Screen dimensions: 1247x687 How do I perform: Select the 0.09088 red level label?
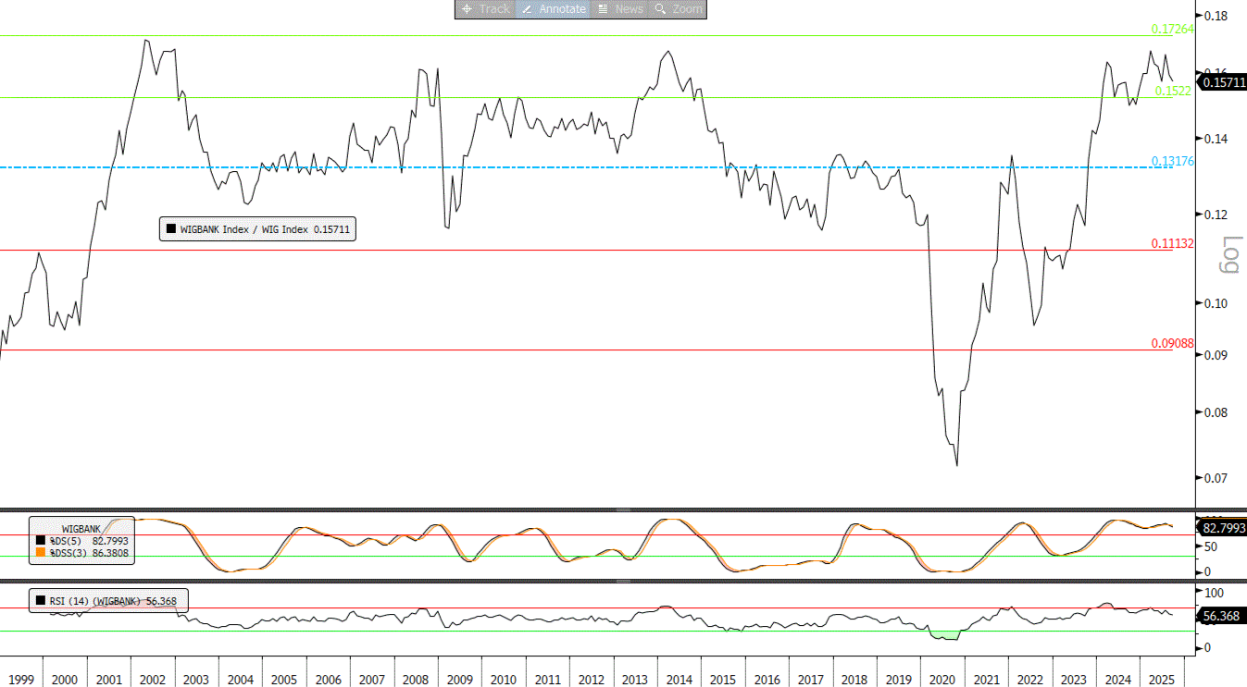[x=1172, y=343]
